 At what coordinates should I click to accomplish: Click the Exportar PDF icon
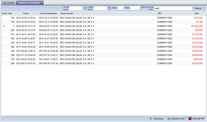click(190, 119)
